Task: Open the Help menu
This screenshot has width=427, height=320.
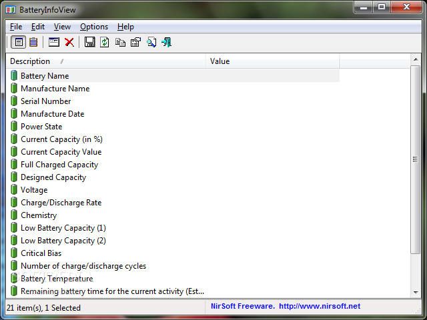Action: [x=125, y=27]
